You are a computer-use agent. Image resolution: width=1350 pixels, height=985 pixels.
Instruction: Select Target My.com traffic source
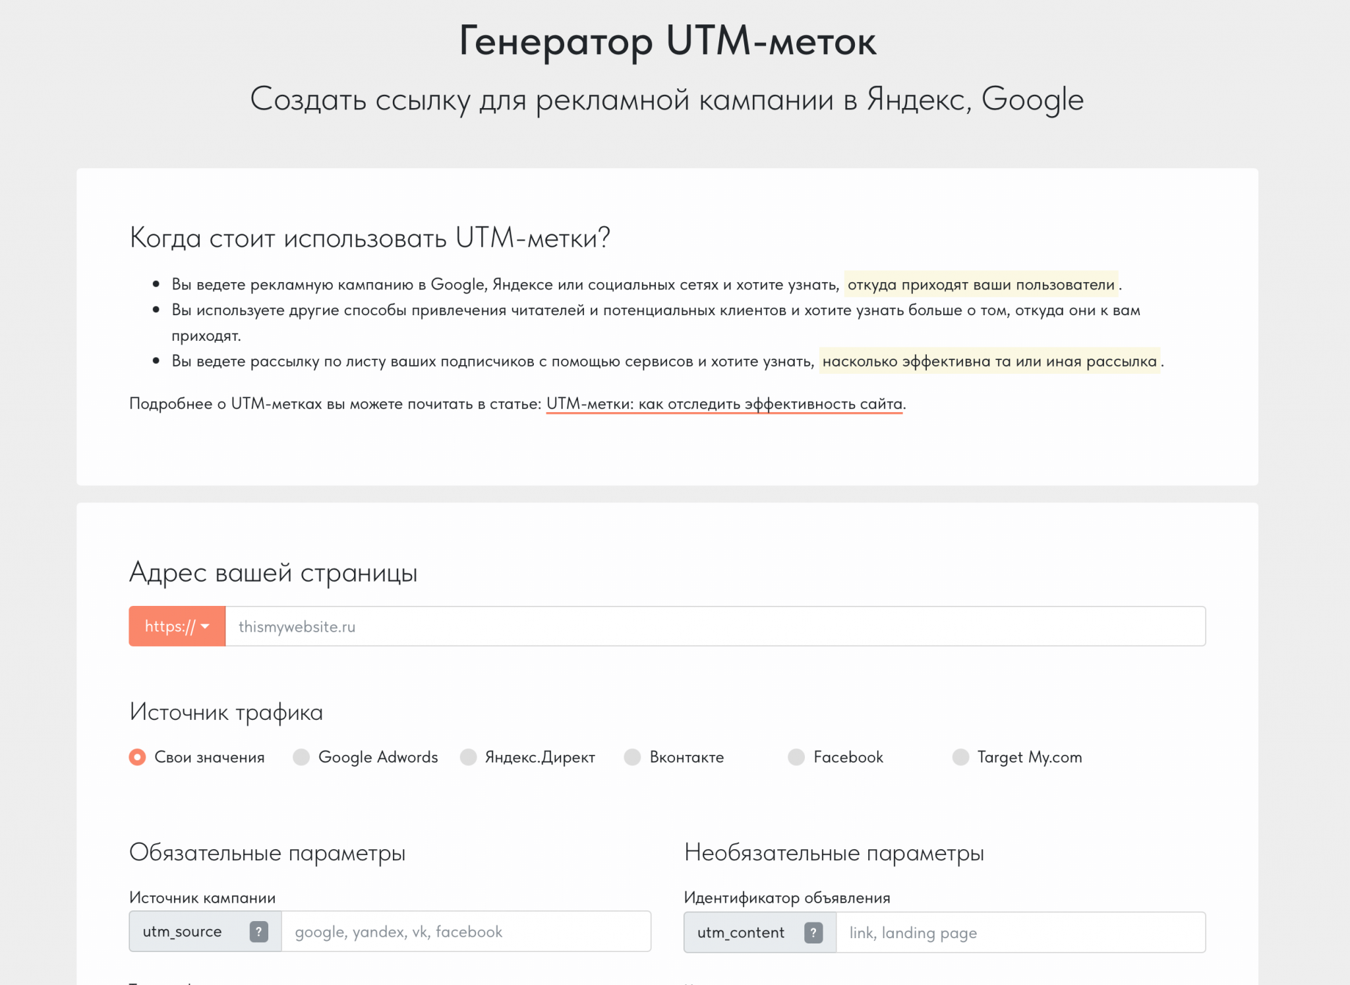960,757
